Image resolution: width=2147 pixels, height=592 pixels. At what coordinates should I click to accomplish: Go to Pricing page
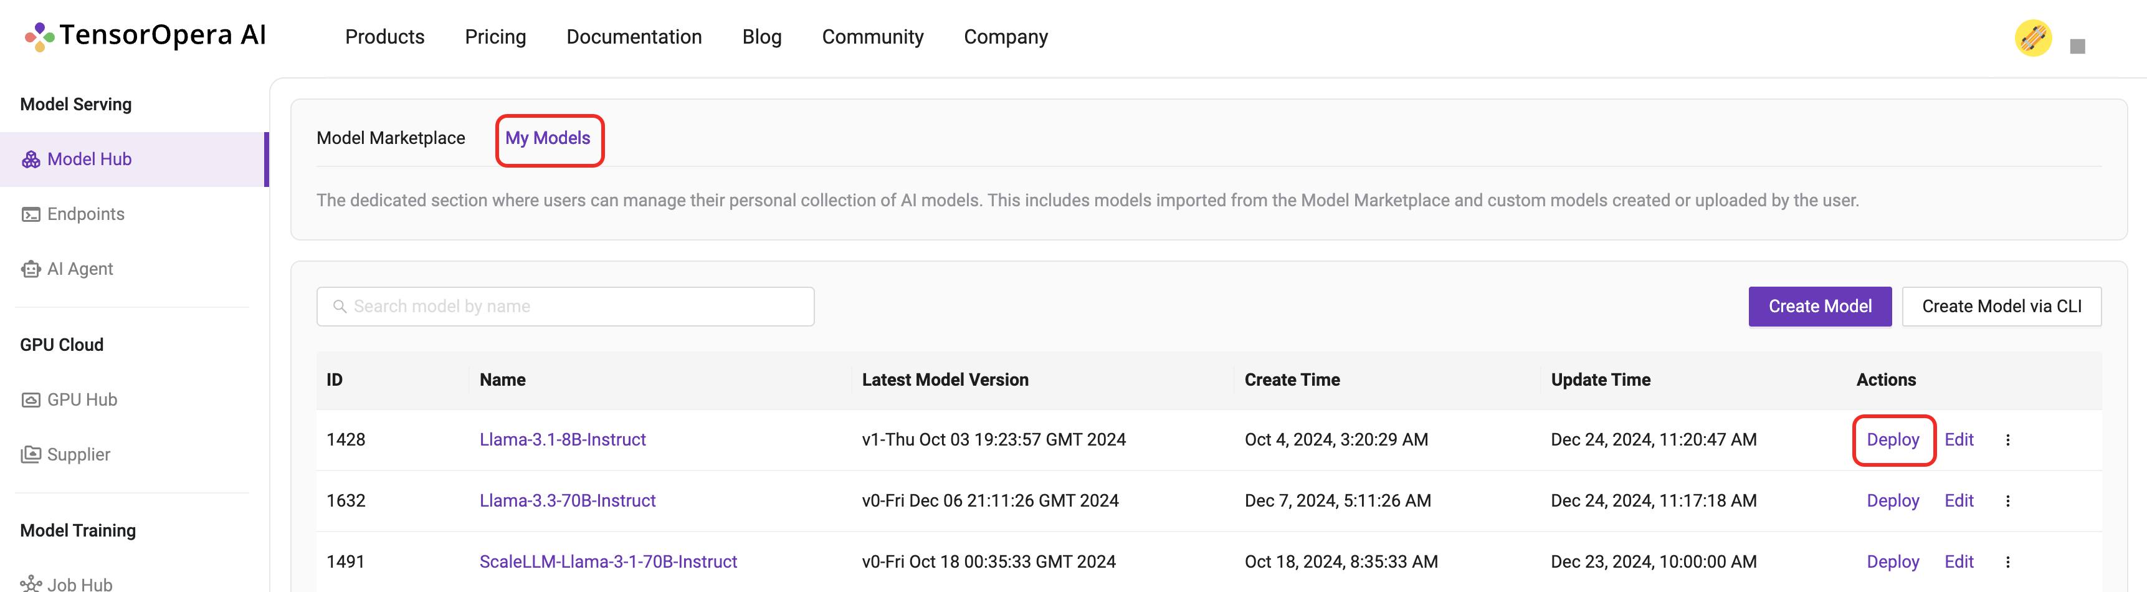[x=495, y=37]
